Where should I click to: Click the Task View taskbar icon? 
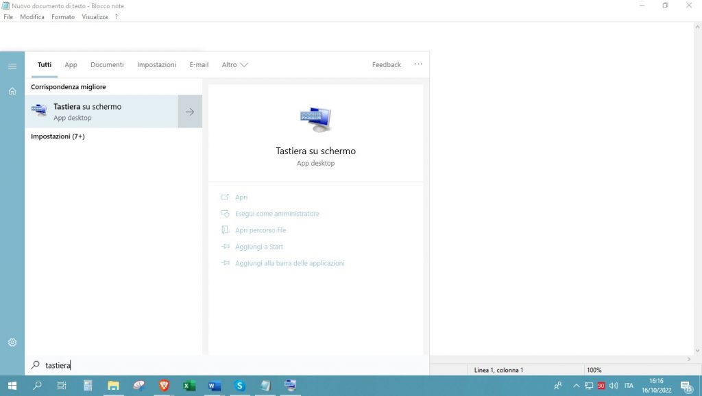[62, 386]
